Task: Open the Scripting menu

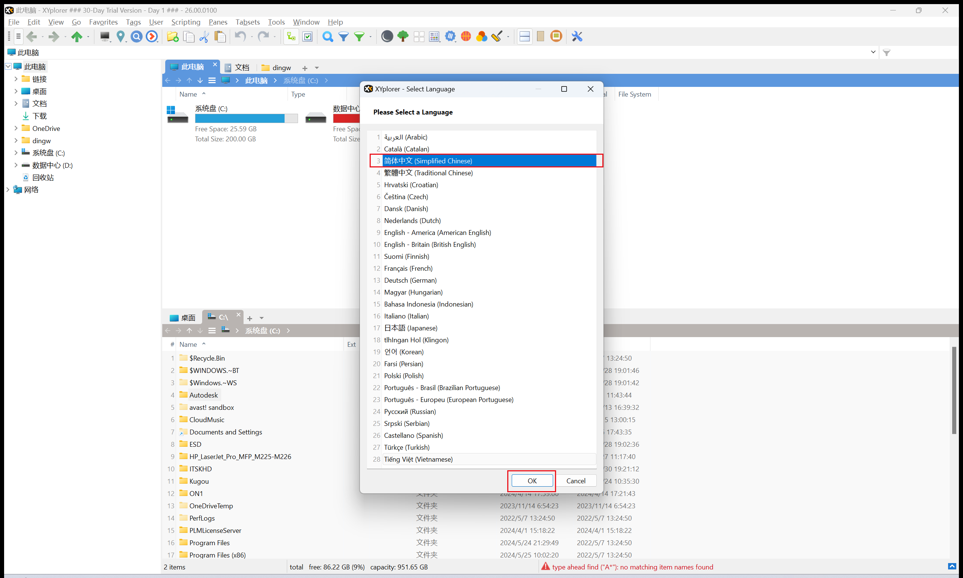Action: [x=185, y=22]
